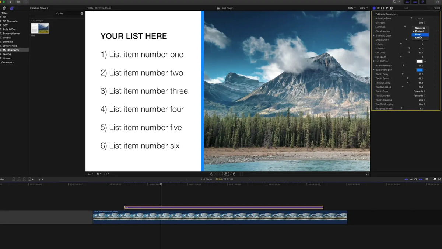Select the Bumper/Opener category
This screenshot has width=442, height=249.
11,34
